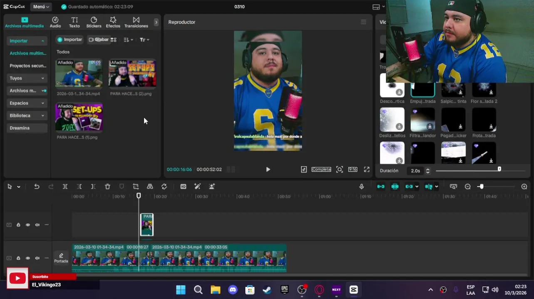534x299 pixels.
Task: Open the Audio tab
Action: tap(55, 22)
